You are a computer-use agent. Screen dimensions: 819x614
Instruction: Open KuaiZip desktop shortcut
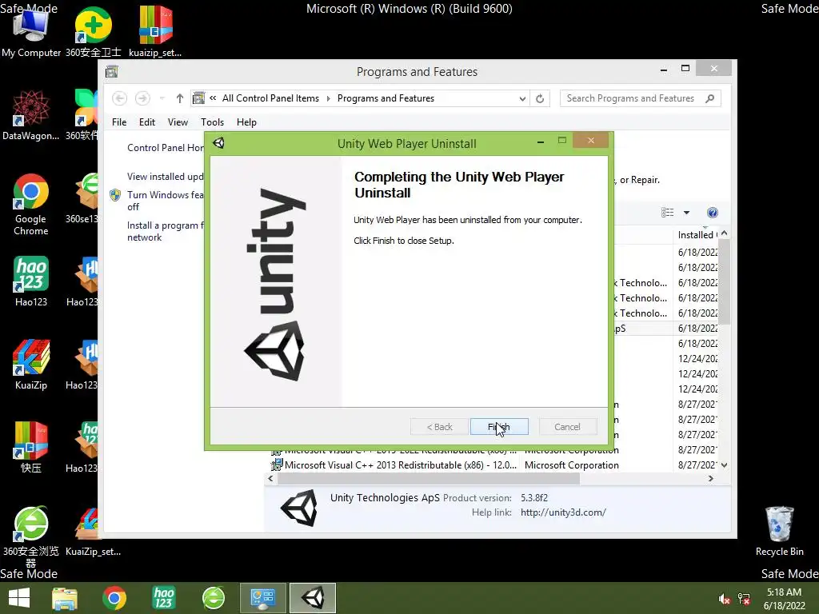click(31, 365)
